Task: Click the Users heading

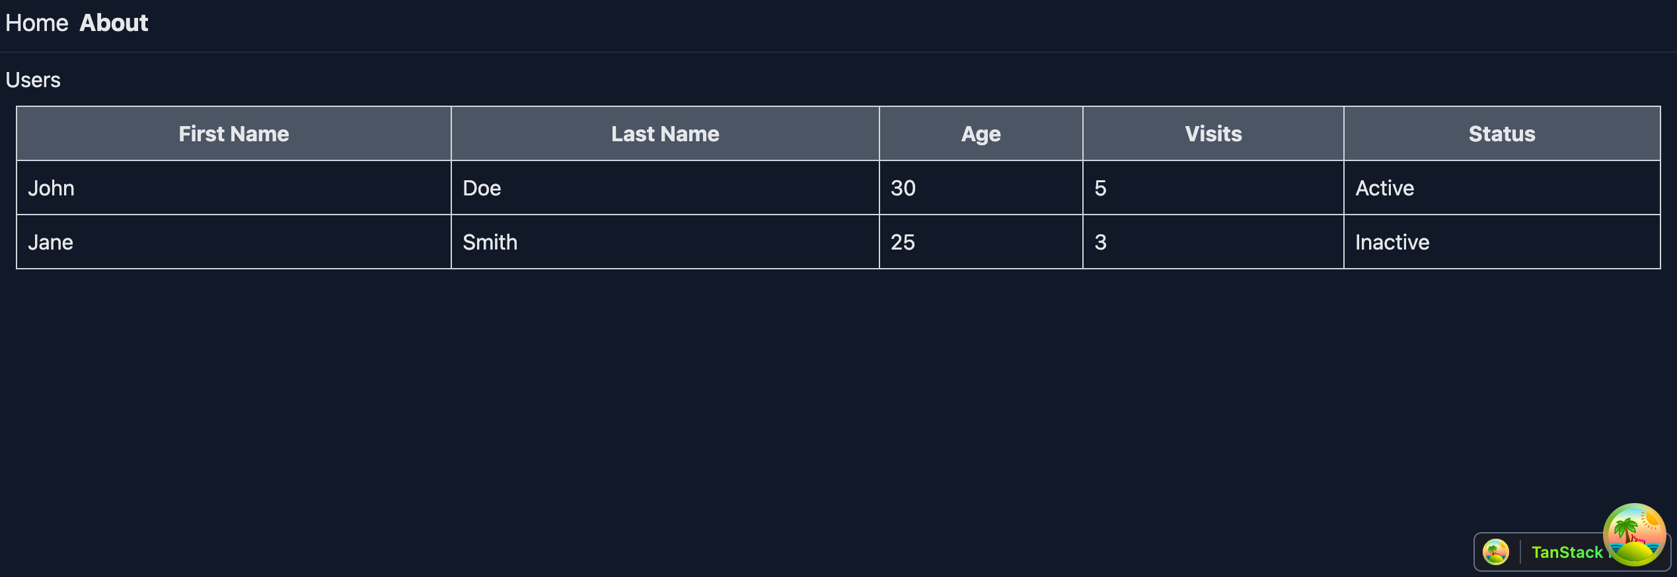Action: tap(32, 79)
